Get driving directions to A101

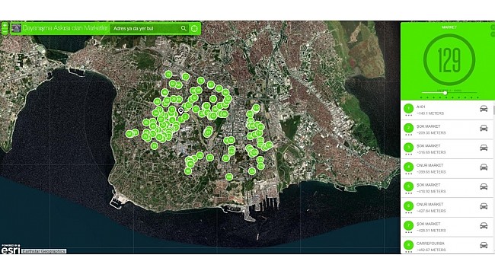coord(484,109)
